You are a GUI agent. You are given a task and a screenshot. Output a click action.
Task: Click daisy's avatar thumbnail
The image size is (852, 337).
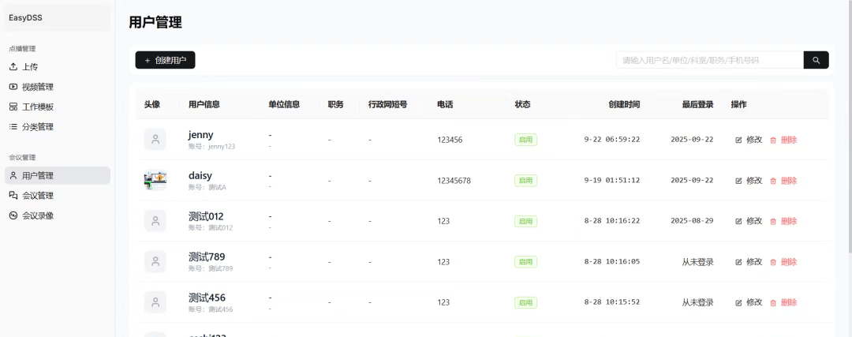[155, 180]
